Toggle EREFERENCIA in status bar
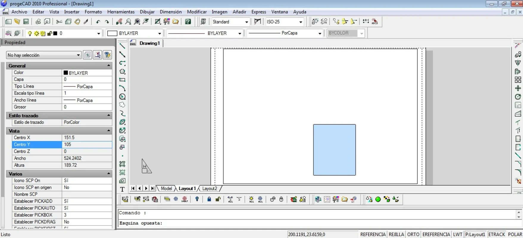This screenshot has width=523, height=238. [436, 234]
